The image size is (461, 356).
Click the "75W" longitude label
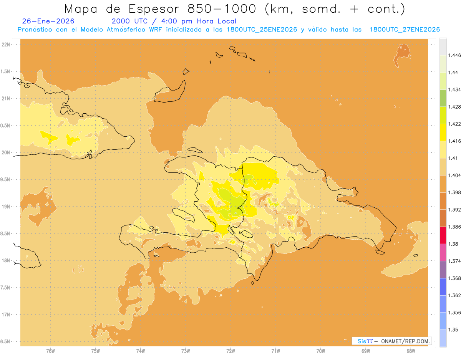point(95,351)
